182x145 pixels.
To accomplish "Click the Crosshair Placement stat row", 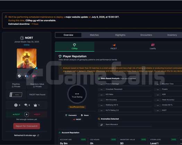I will point(125,89).
